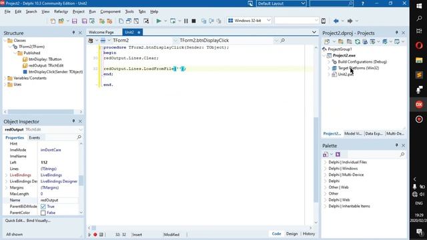Pin the Palette panel
Screen dimensions: 427x240
coord(396,145)
